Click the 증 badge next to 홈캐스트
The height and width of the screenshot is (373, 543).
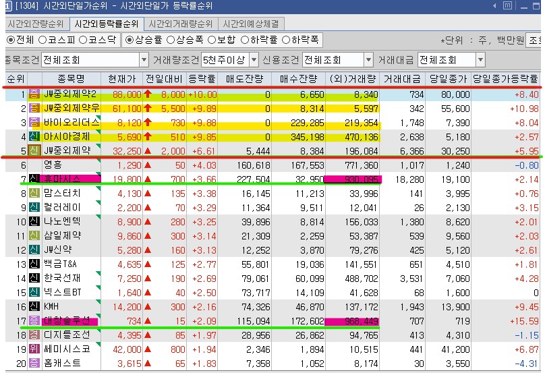(x=34, y=364)
